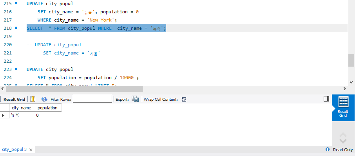Click the value 10000 on line 224
Screen dimensions: 355x156
127,78
